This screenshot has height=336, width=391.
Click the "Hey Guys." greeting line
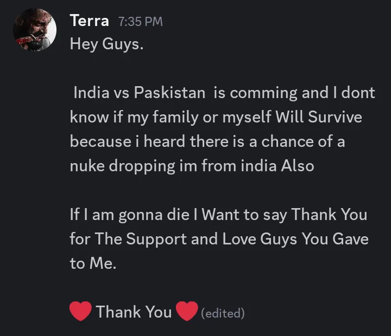(x=106, y=44)
